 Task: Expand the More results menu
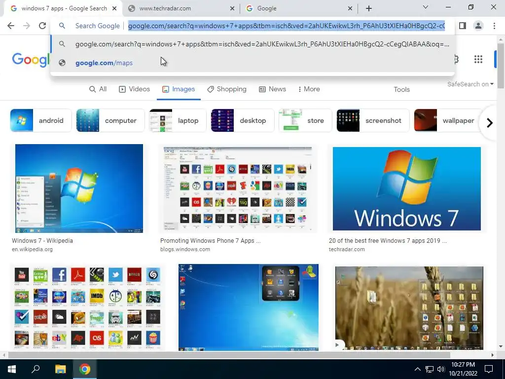click(309, 89)
